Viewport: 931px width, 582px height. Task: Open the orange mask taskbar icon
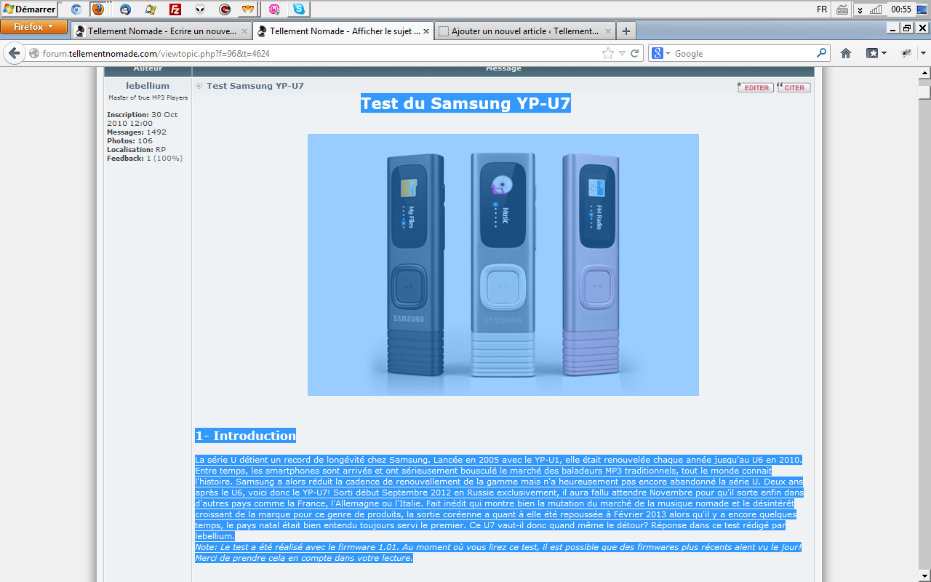(249, 9)
